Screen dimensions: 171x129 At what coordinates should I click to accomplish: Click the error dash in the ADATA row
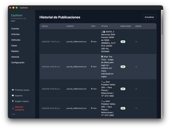coord(136,41)
